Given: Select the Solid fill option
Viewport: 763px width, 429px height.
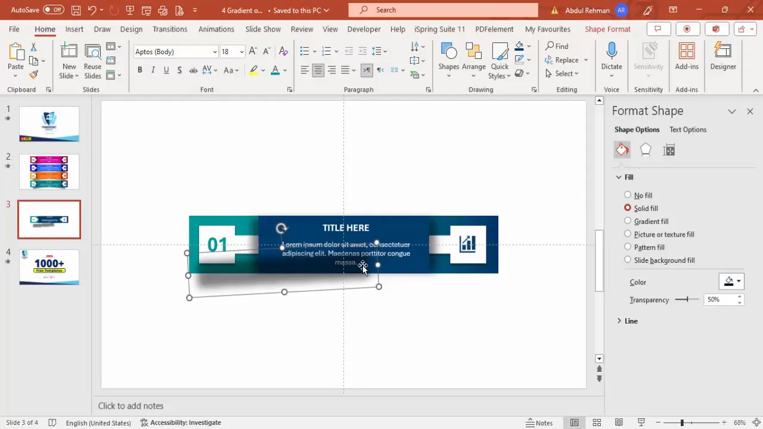Looking at the screenshot, I should click(x=641, y=209).
